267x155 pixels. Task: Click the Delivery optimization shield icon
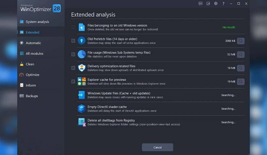click(x=81, y=68)
